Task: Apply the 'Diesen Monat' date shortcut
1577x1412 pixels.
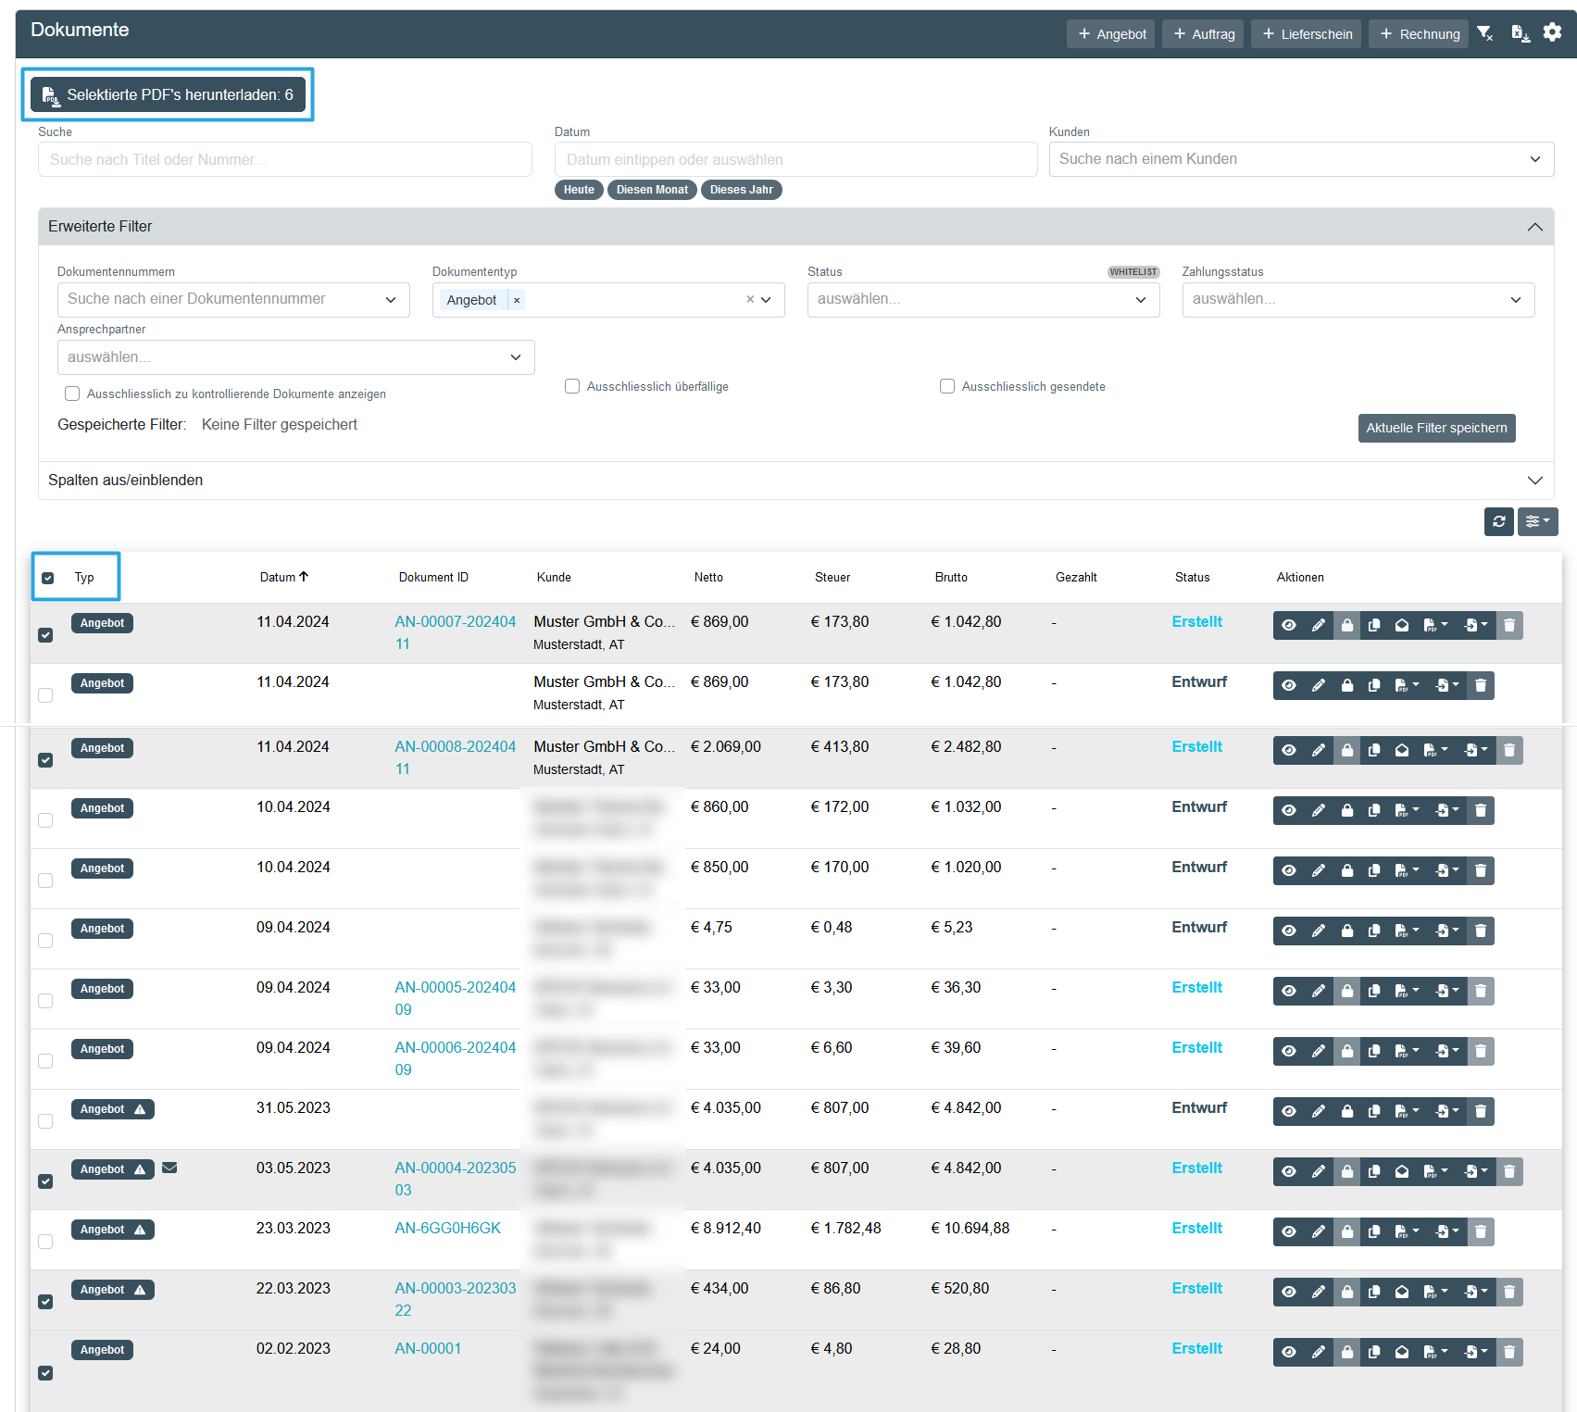Action: coord(652,190)
